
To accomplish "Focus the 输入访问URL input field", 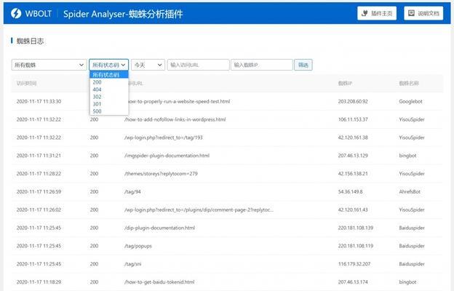I will [x=198, y=65].
